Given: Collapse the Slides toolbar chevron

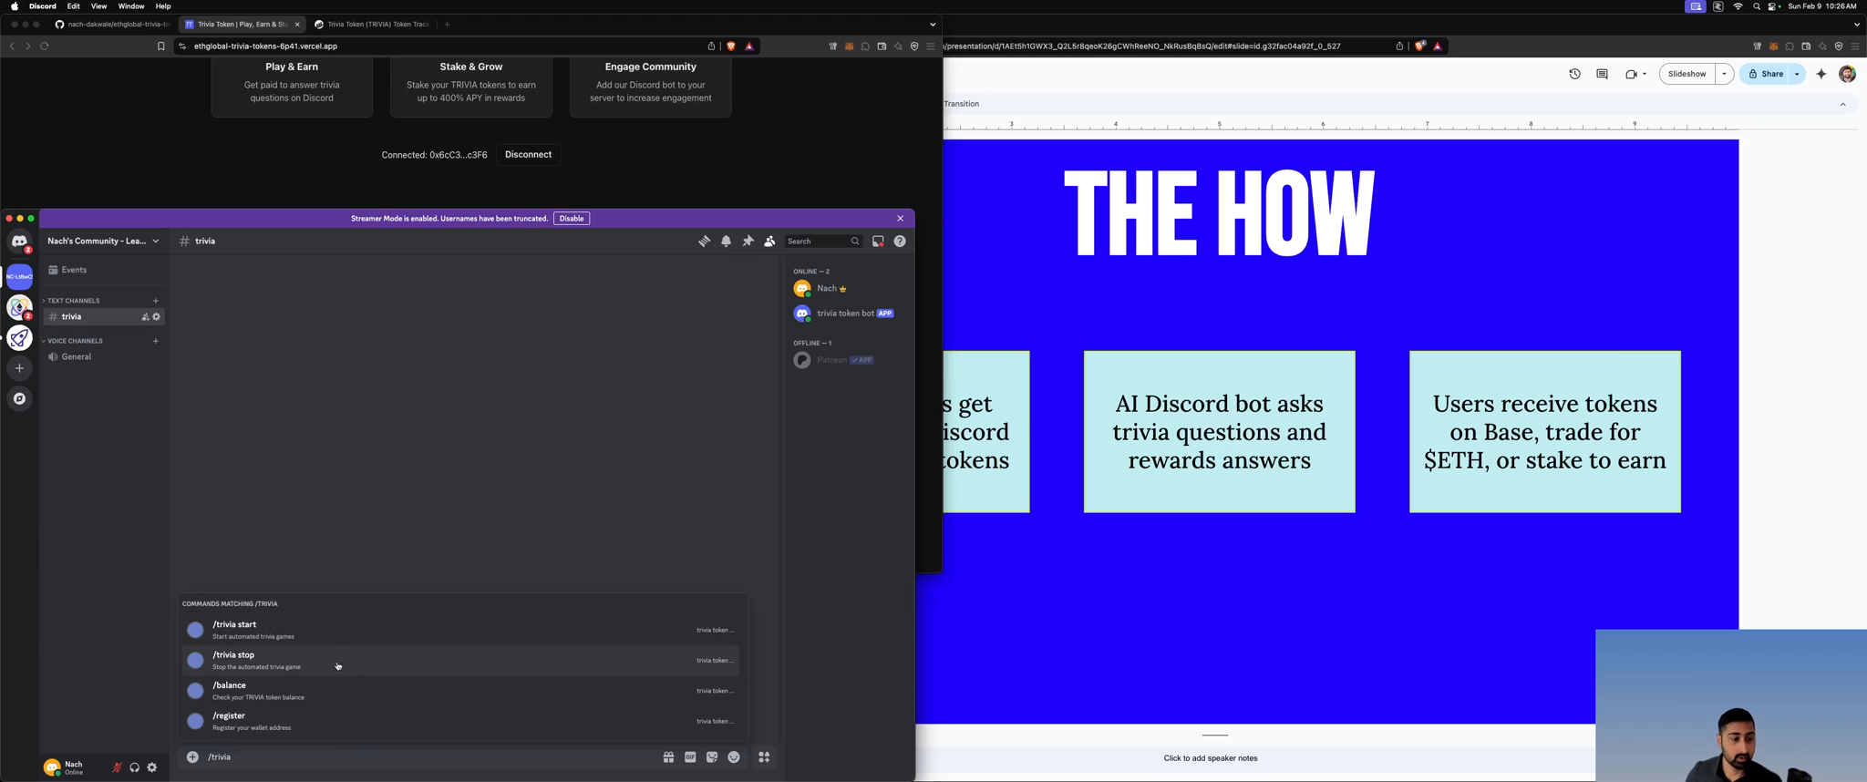Looking at the screenshot, I should (1842, 105).
